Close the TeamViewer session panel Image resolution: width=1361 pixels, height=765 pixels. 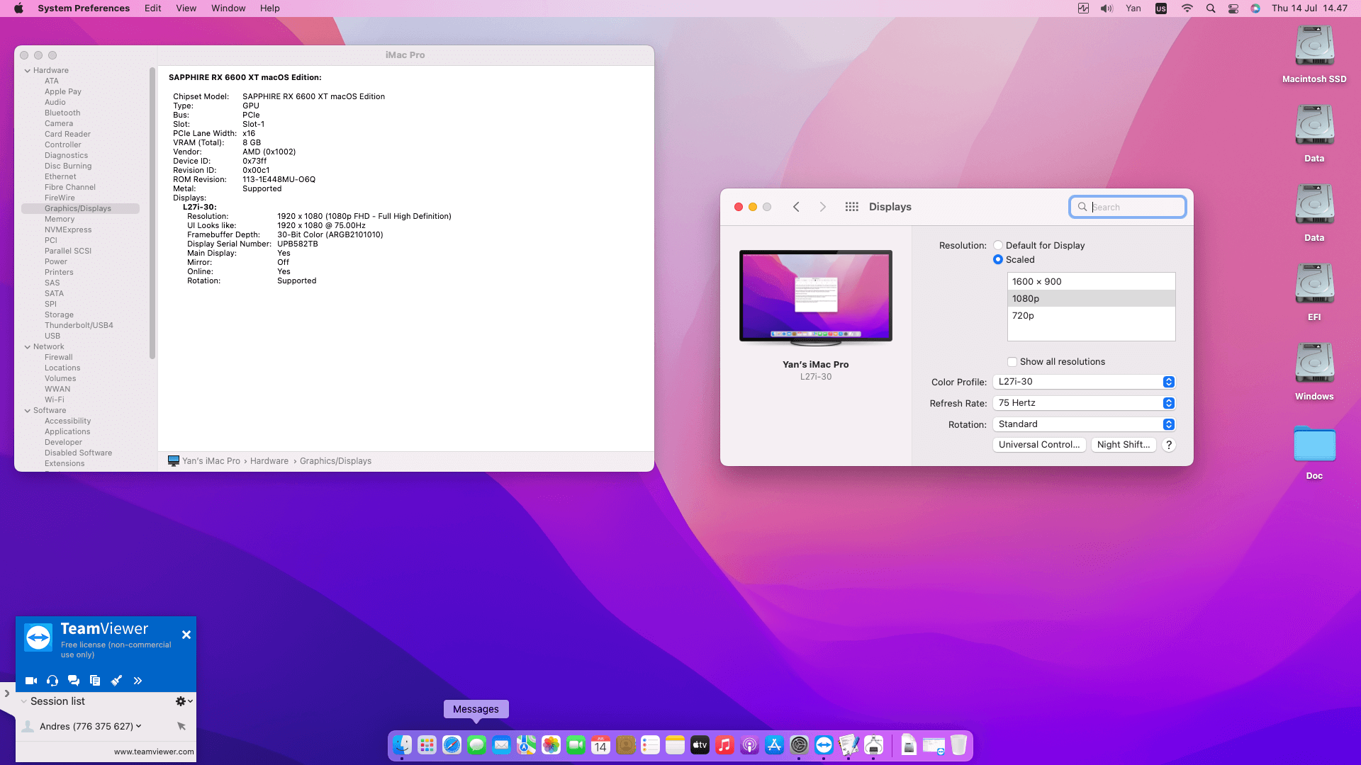point(186,635)
